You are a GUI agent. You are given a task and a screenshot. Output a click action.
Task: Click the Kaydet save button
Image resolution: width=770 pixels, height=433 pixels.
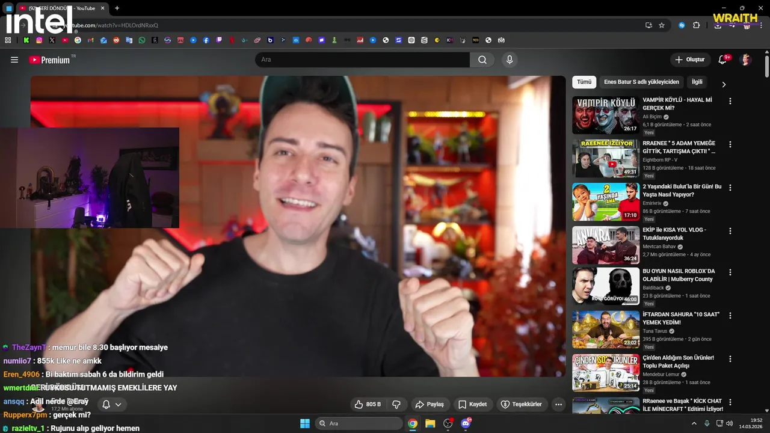click(x=473, y=404)
